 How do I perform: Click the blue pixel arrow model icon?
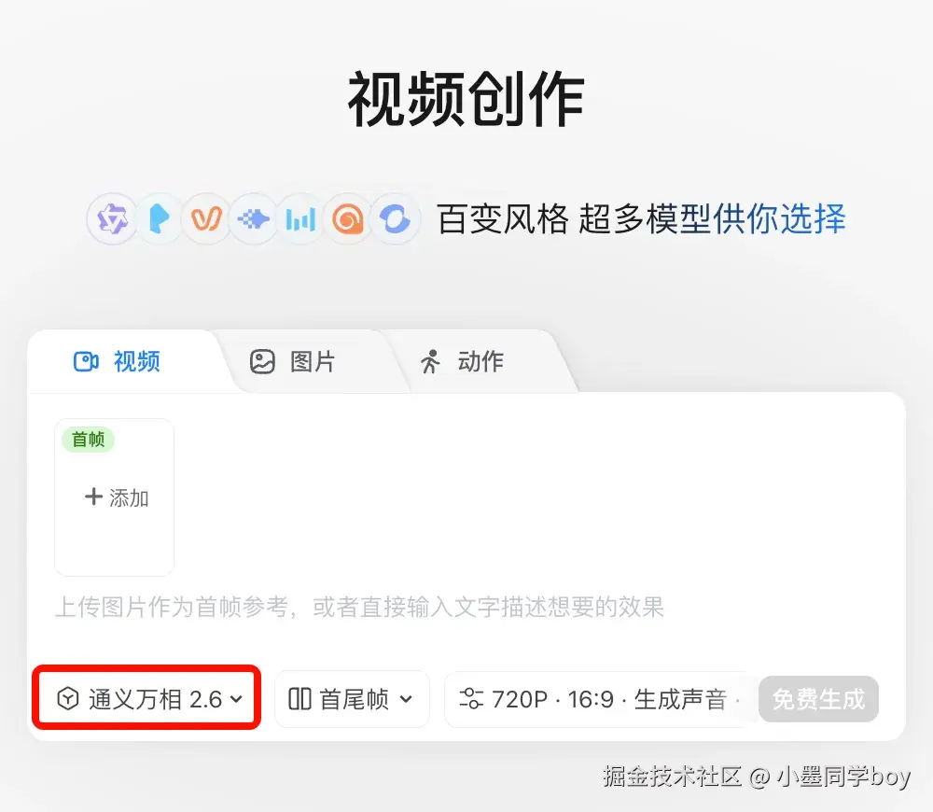coord(254,219)
